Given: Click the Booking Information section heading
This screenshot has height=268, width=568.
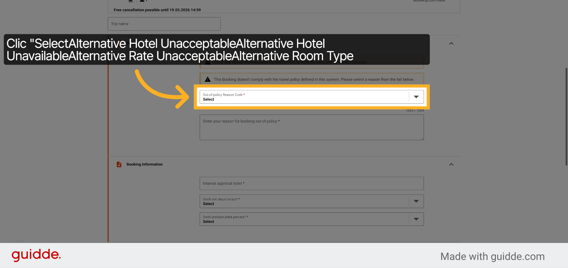Looking at the screenshot, I should tap(144, 164).
